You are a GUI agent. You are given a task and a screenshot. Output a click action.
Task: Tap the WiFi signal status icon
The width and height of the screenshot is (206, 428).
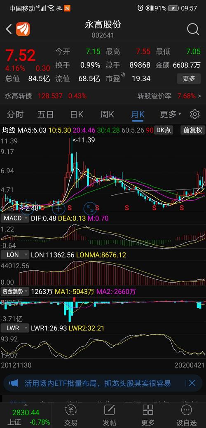point(51,8)
